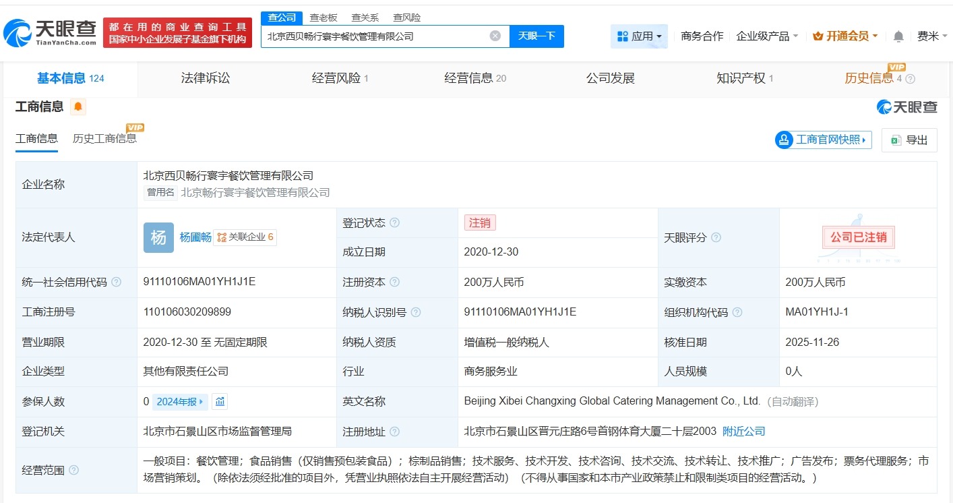Open the chart icon next to 2024年报
Screen dimensions: 953x503
(220, 402)
